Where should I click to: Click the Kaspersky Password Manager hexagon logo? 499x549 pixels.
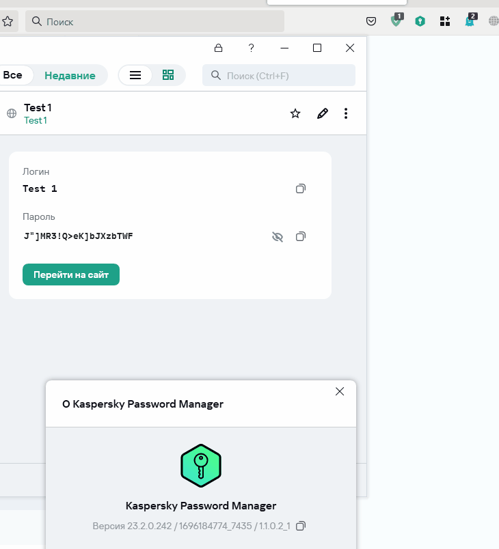tap(201, 466)
